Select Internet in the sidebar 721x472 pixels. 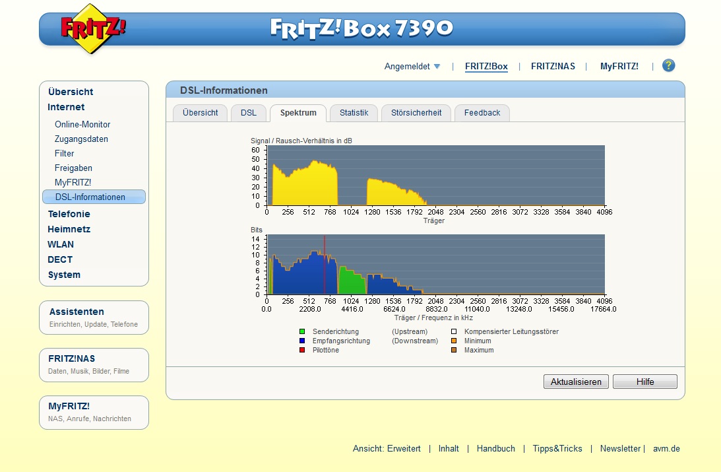pyautogui.click(x=66, y=107)
